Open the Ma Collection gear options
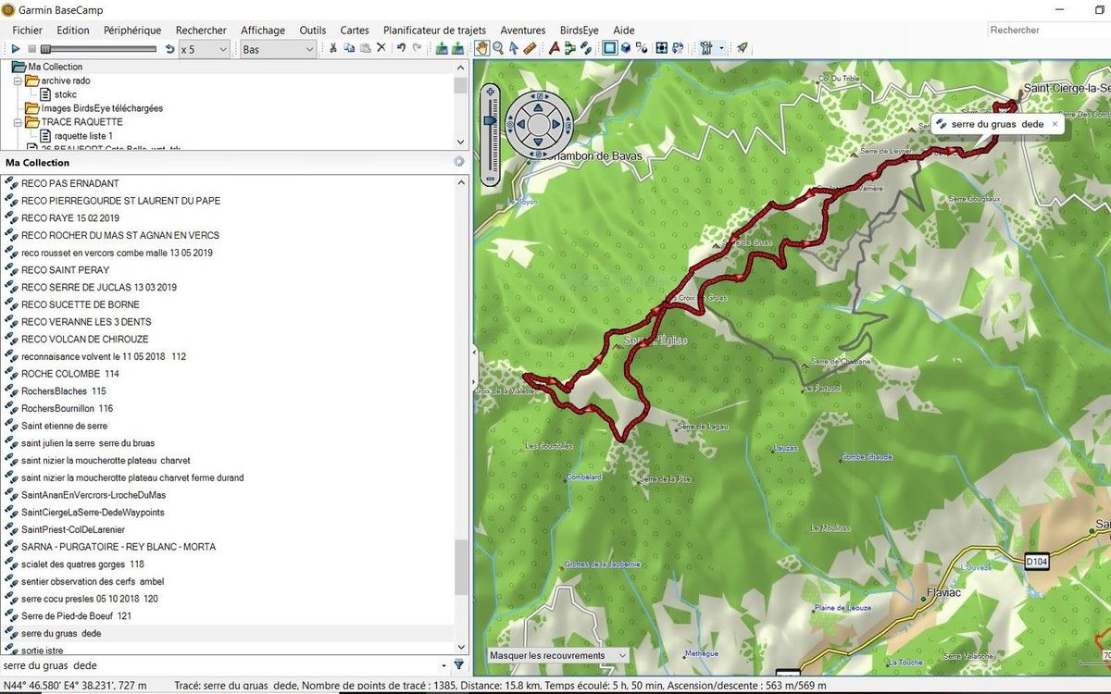1111x694 pixels. click(x=458, y=162)
